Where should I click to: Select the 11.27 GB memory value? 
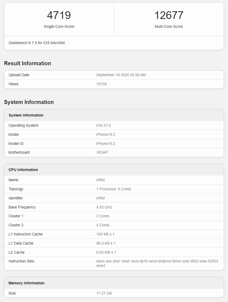tap(104, 293)
